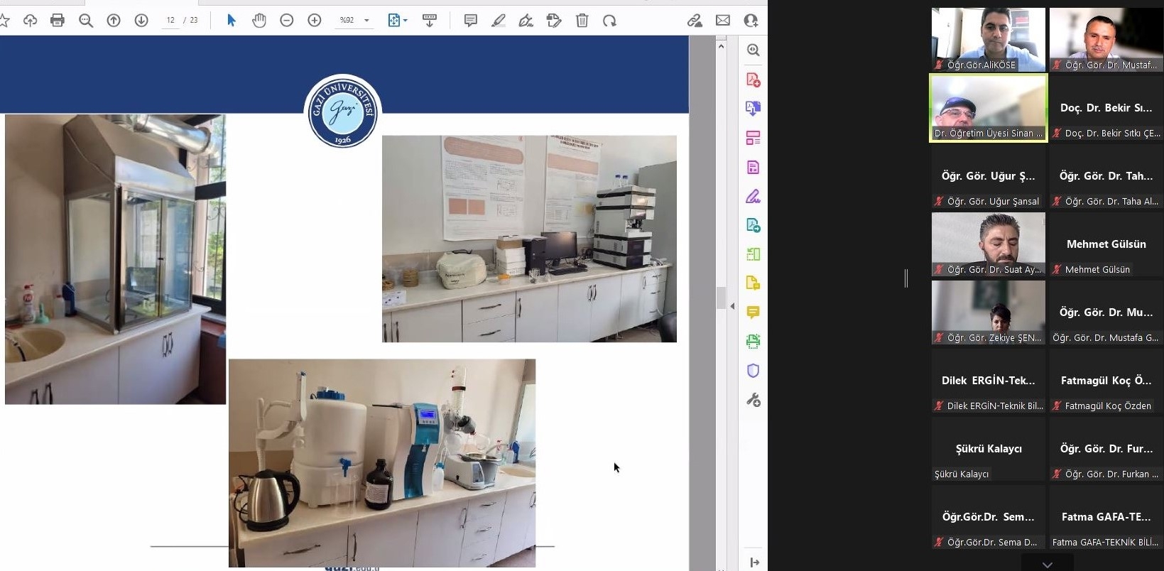This screenshot has height=571, width=1164.
Task: Click the fume hood lab photo
Action: click(115, 259)
